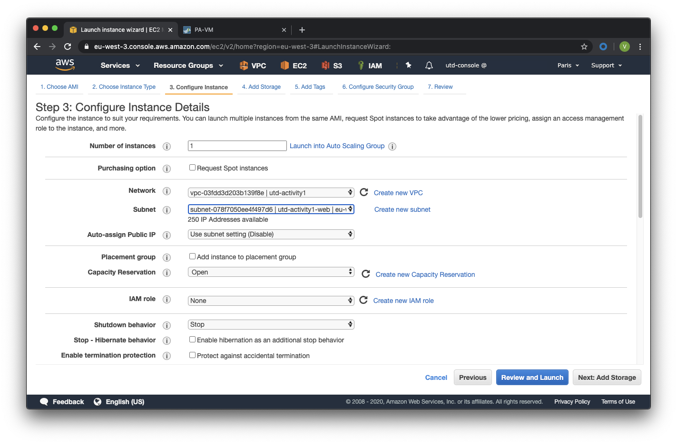
Task: Open the Network VPC dropdown
Action: point(271,193)
